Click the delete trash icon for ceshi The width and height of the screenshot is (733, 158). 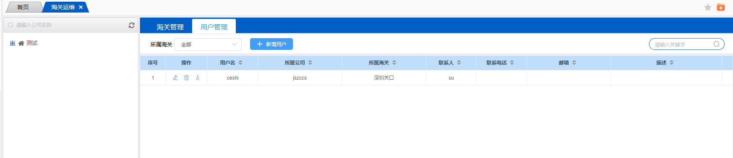tap(187, 78)
